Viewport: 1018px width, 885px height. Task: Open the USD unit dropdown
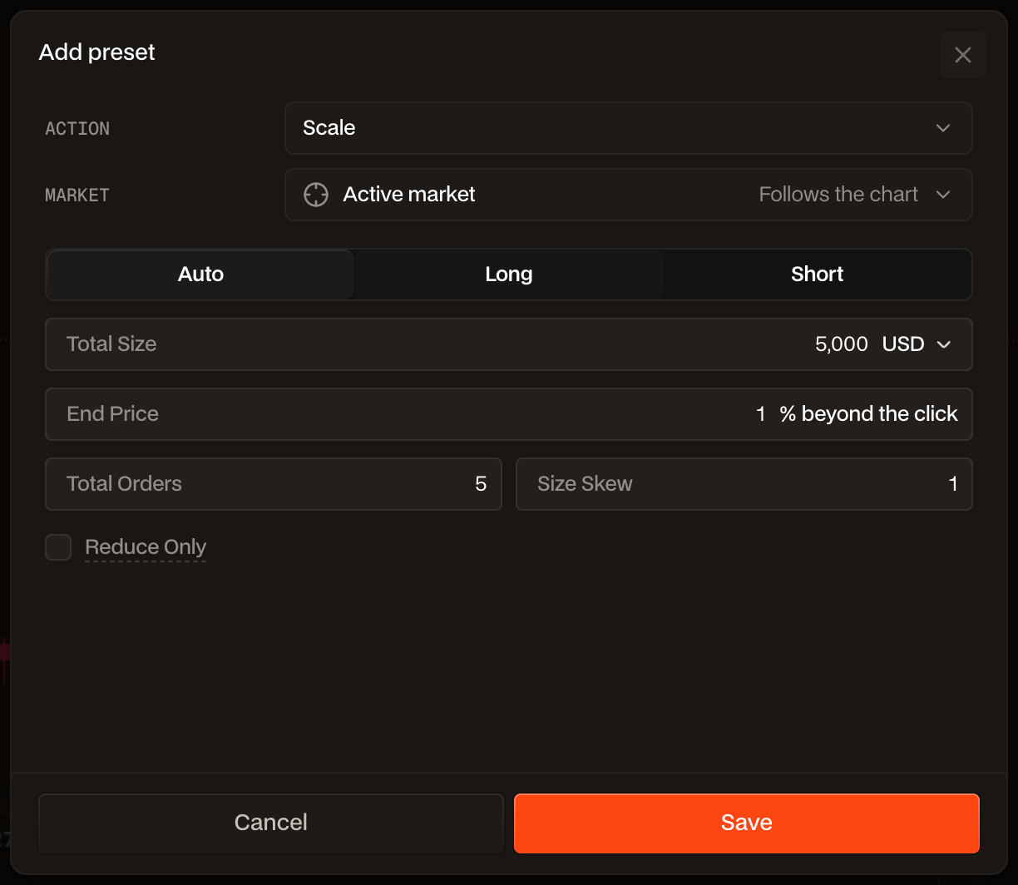click(x=916, y=344)
